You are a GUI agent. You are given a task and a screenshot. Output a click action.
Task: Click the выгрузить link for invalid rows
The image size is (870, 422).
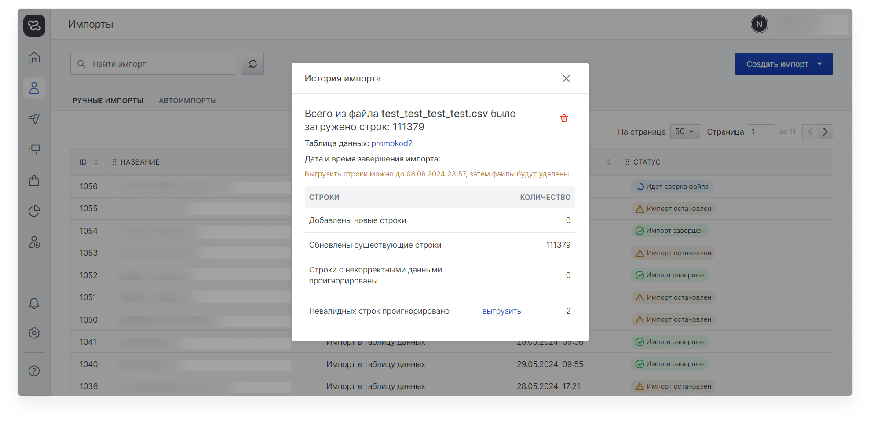coord(501,311)
